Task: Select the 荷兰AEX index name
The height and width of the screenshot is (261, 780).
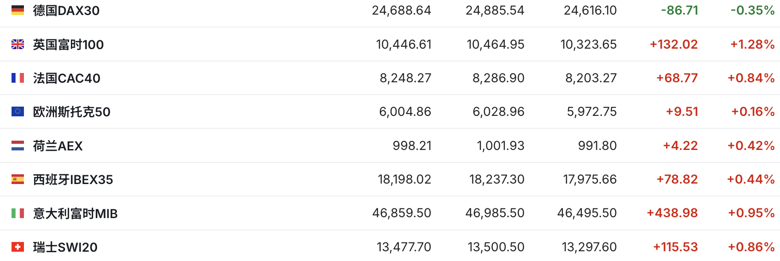Action: coord(58,146)
